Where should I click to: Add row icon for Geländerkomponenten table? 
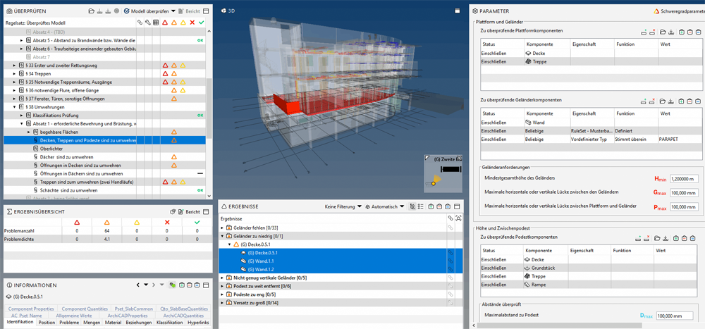[644, 101]
